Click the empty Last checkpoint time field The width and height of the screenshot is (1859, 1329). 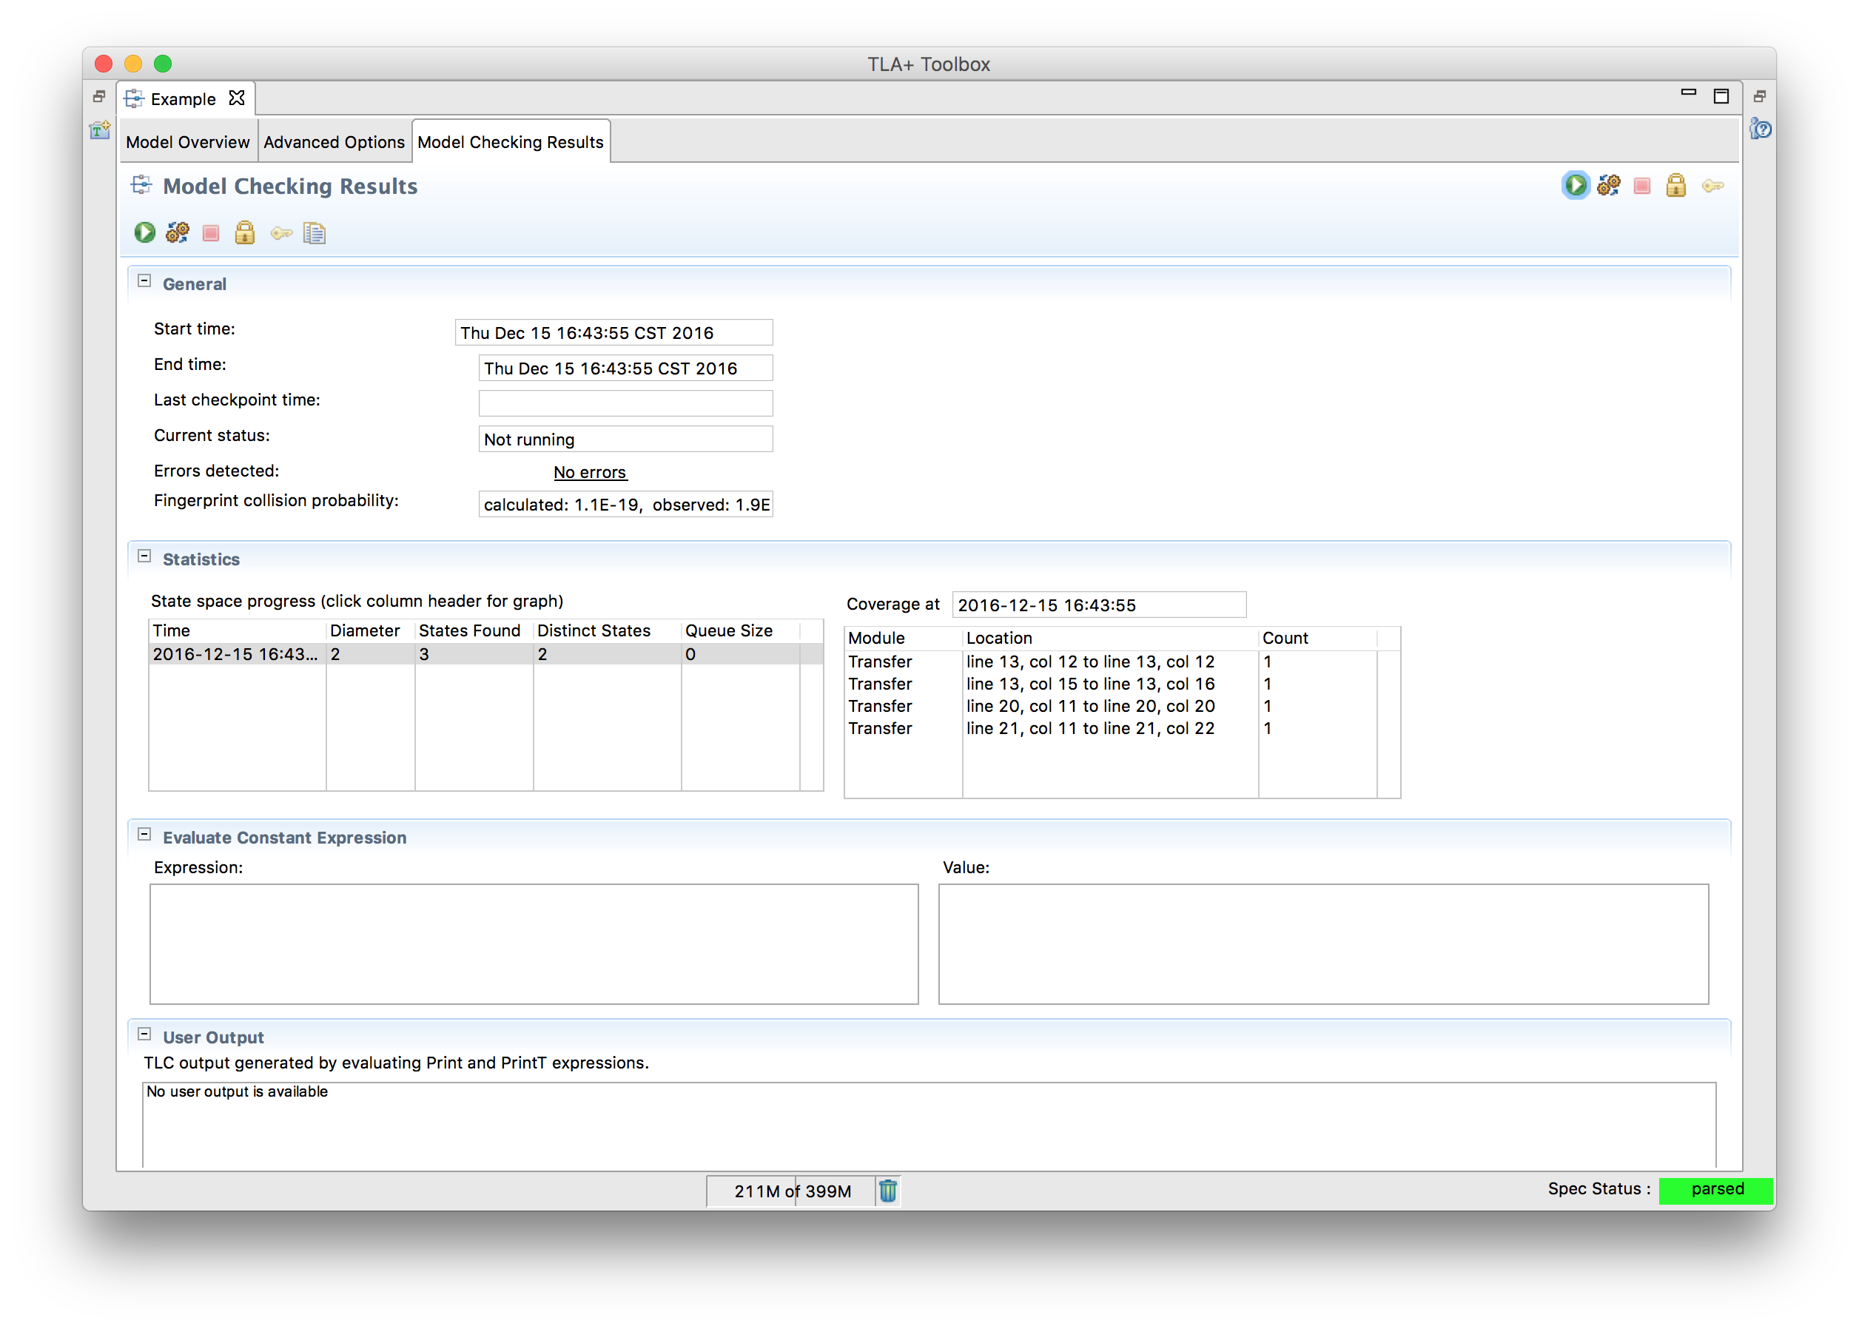coord(626,403)
